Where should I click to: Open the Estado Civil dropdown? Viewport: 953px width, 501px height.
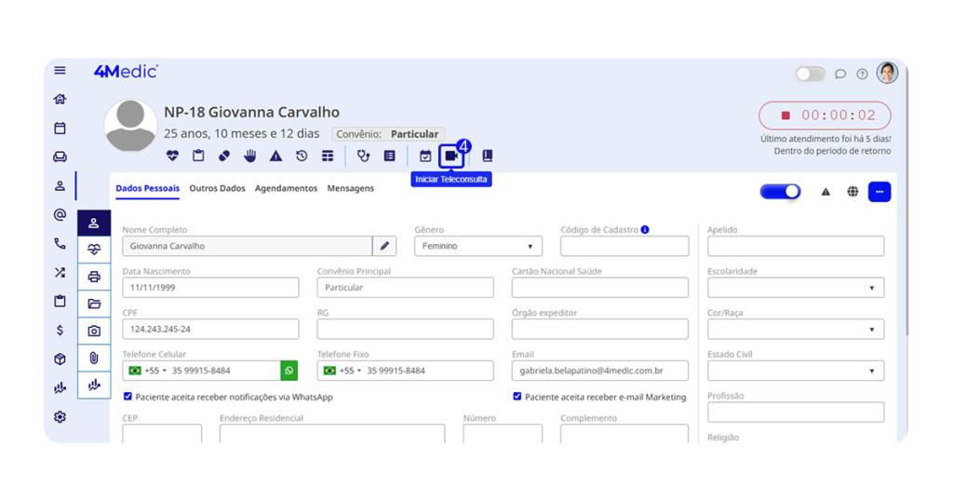(x=796, y=371)
